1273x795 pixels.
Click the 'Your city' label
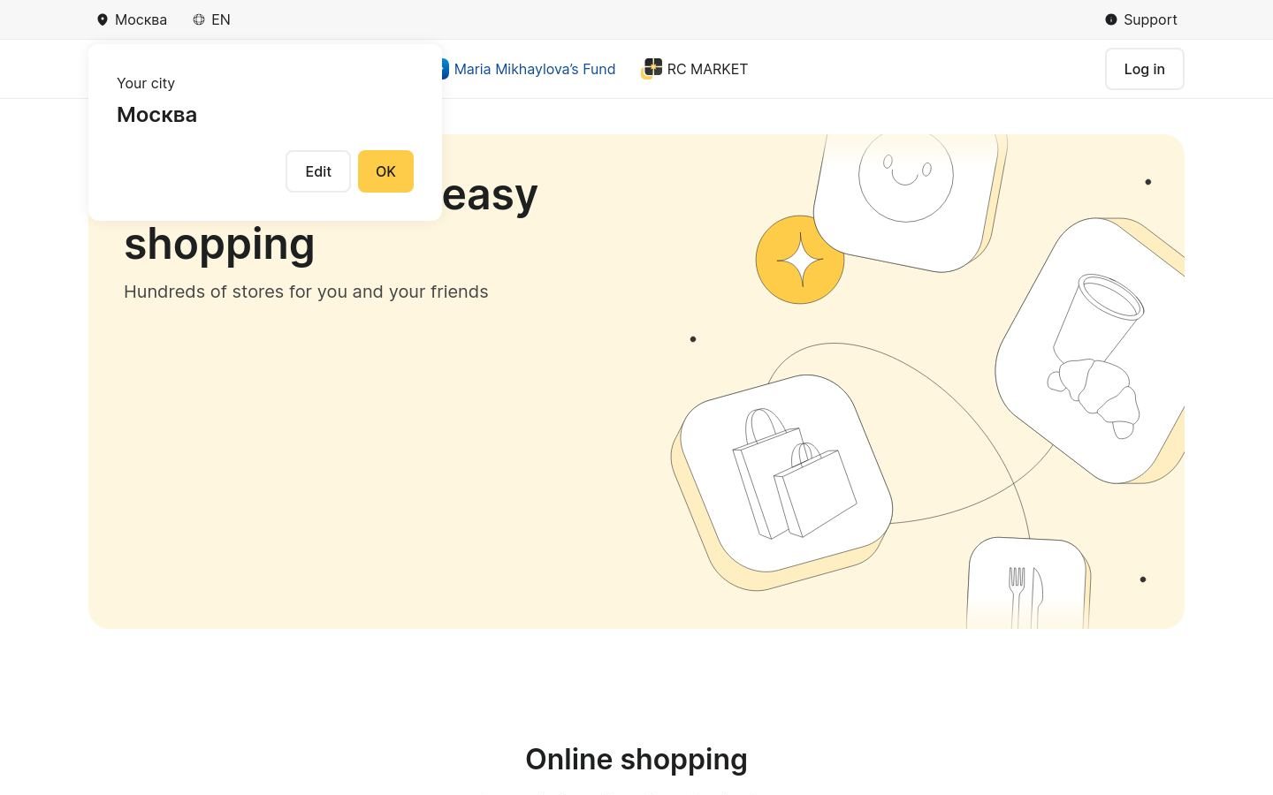(x=146, y=83)
